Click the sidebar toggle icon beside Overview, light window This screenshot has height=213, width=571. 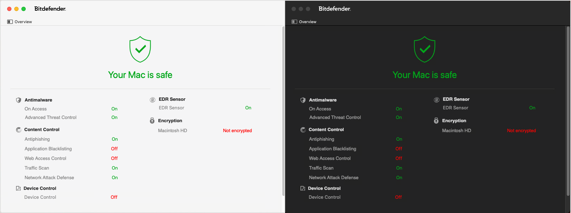pos(10,22)
